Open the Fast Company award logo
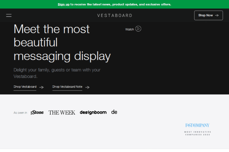Image resolution: width=229 pixels, height=152 pixels. [197, 125]
